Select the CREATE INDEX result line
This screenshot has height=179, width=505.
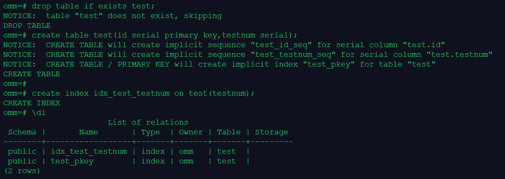point(32,103)
